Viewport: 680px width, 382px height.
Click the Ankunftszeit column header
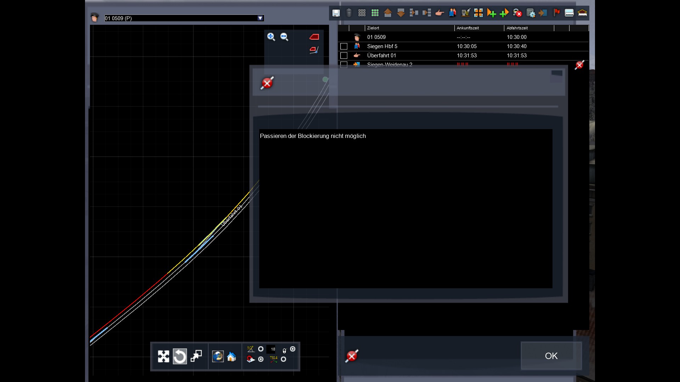click(x=467, y=28)
